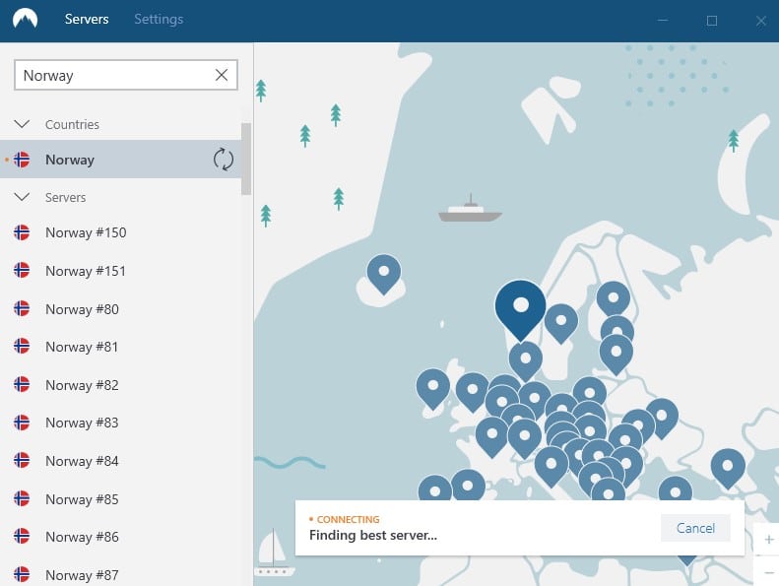Image resolution: width=779 pixels, height=586 pixels.
Task: Select the Ireland map pin
Action: tap(432, 388)
